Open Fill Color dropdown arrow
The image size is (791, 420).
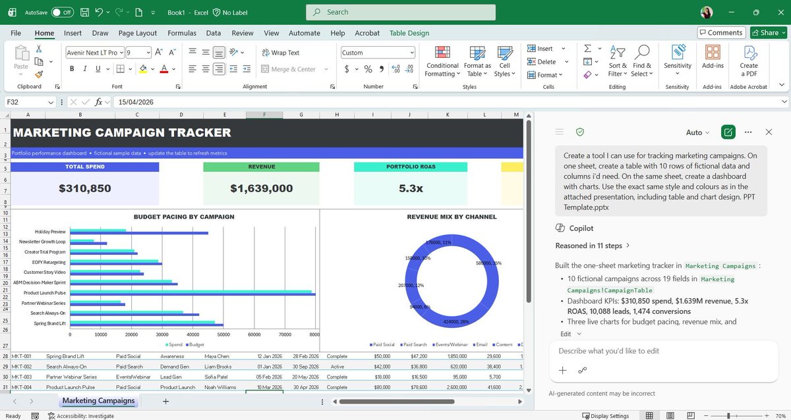click(x=152, y=69)
